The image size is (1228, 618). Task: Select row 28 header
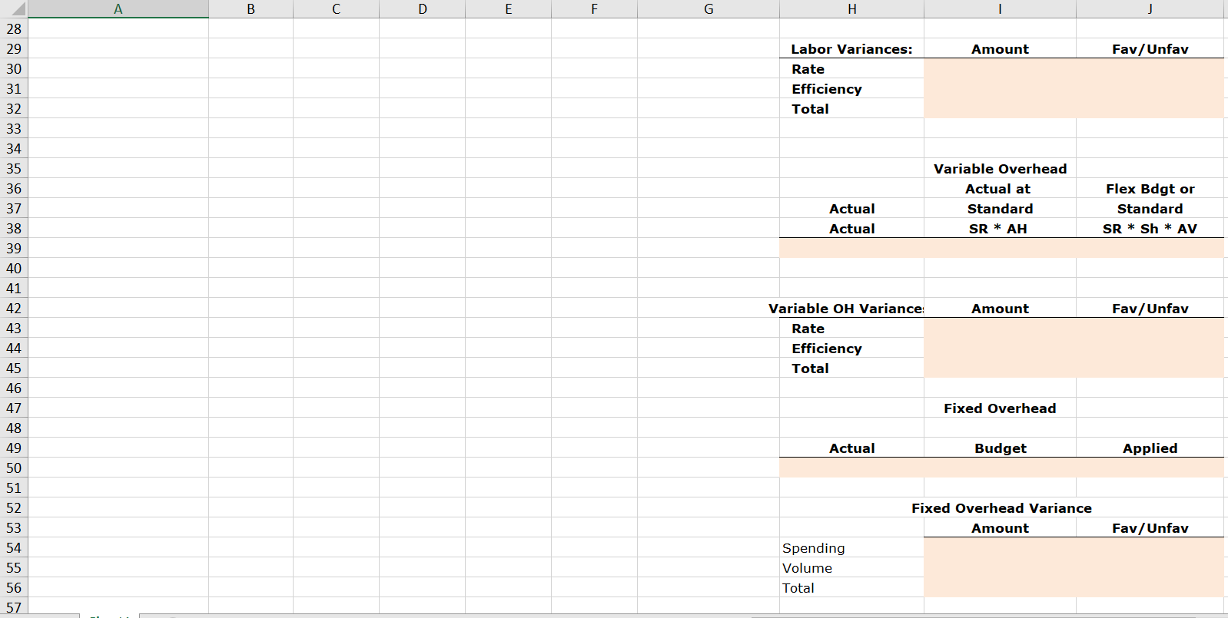pyautogui.click(x=14, y=29)
